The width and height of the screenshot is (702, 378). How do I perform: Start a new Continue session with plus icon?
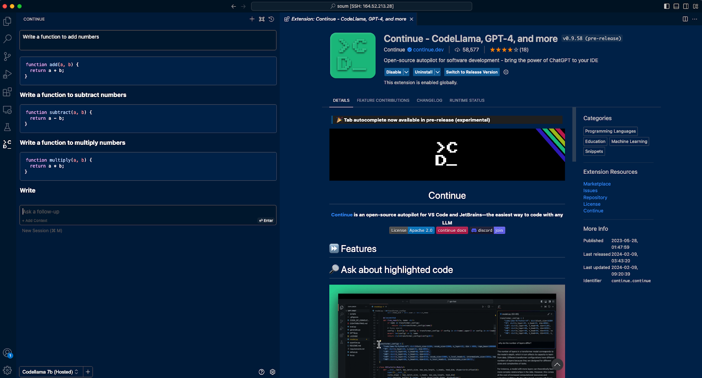click(252, 19)
